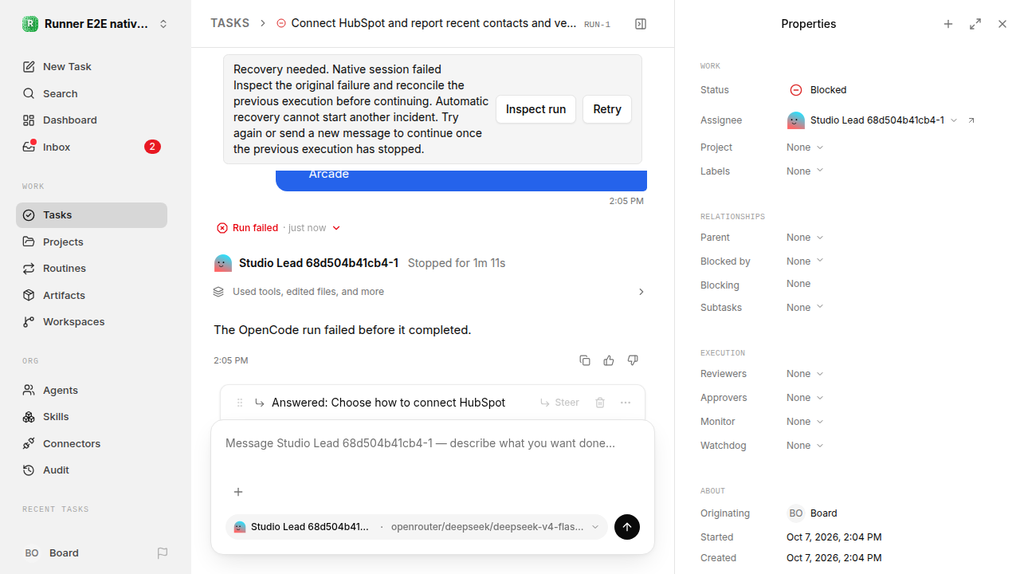Add a property with the plus icon
Viewport: 1020px width, 574px height.
click(x=948, y=24)
